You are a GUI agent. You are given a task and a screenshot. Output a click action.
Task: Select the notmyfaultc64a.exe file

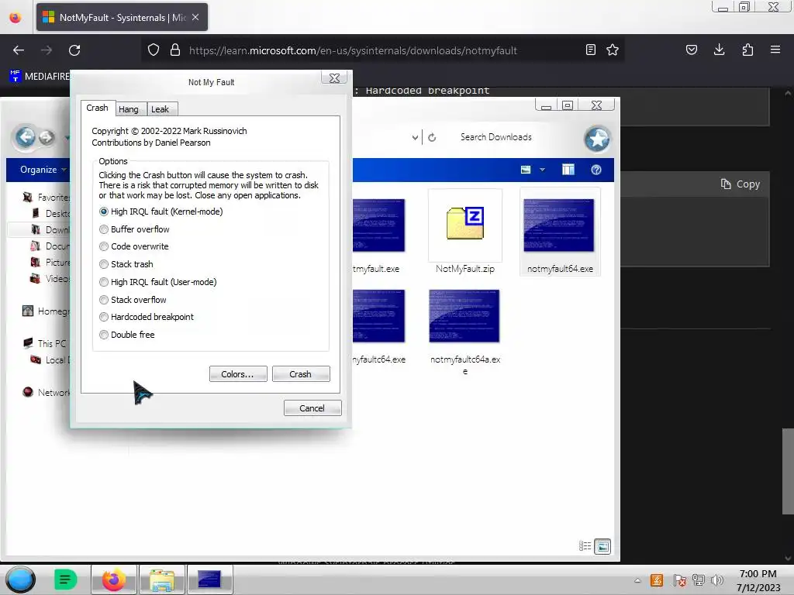[465, 332]
